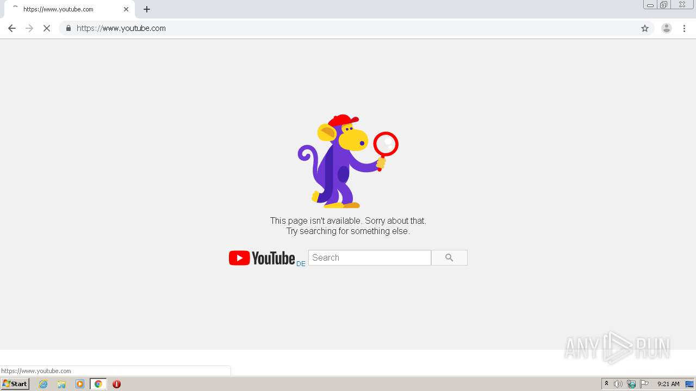Click the Show desktop tray button
Viewport: 696px width, 391px height.
[x=689, y=384]
